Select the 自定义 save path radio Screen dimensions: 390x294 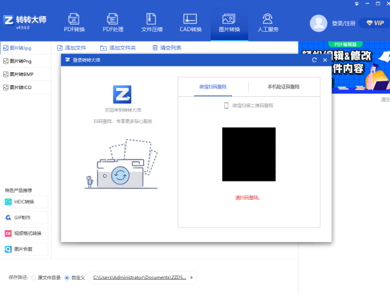(67, 278)
